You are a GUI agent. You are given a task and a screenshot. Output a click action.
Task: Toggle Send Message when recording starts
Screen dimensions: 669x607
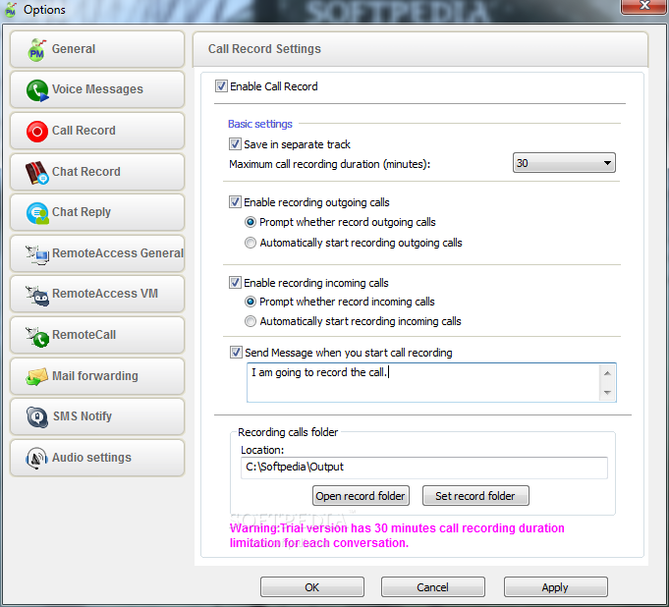pos(236,353)
